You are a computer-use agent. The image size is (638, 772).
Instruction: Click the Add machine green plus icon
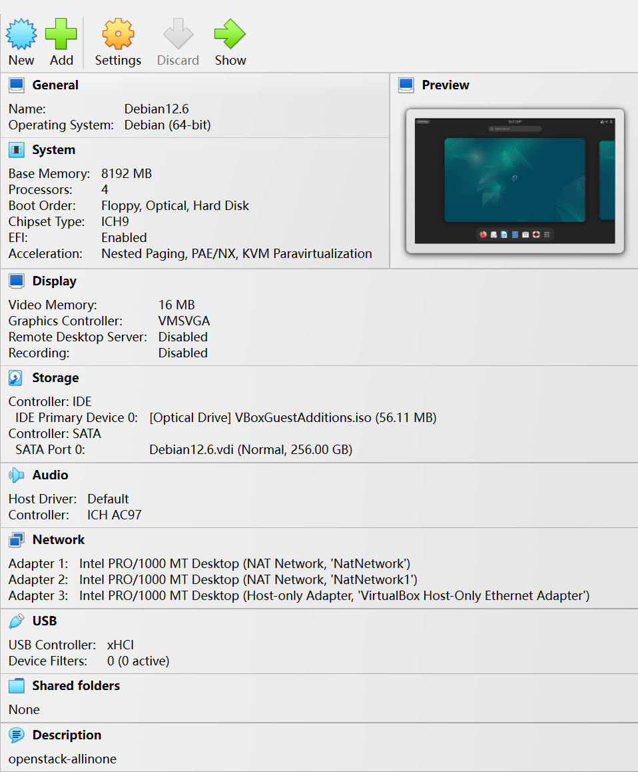click(61, 34)
